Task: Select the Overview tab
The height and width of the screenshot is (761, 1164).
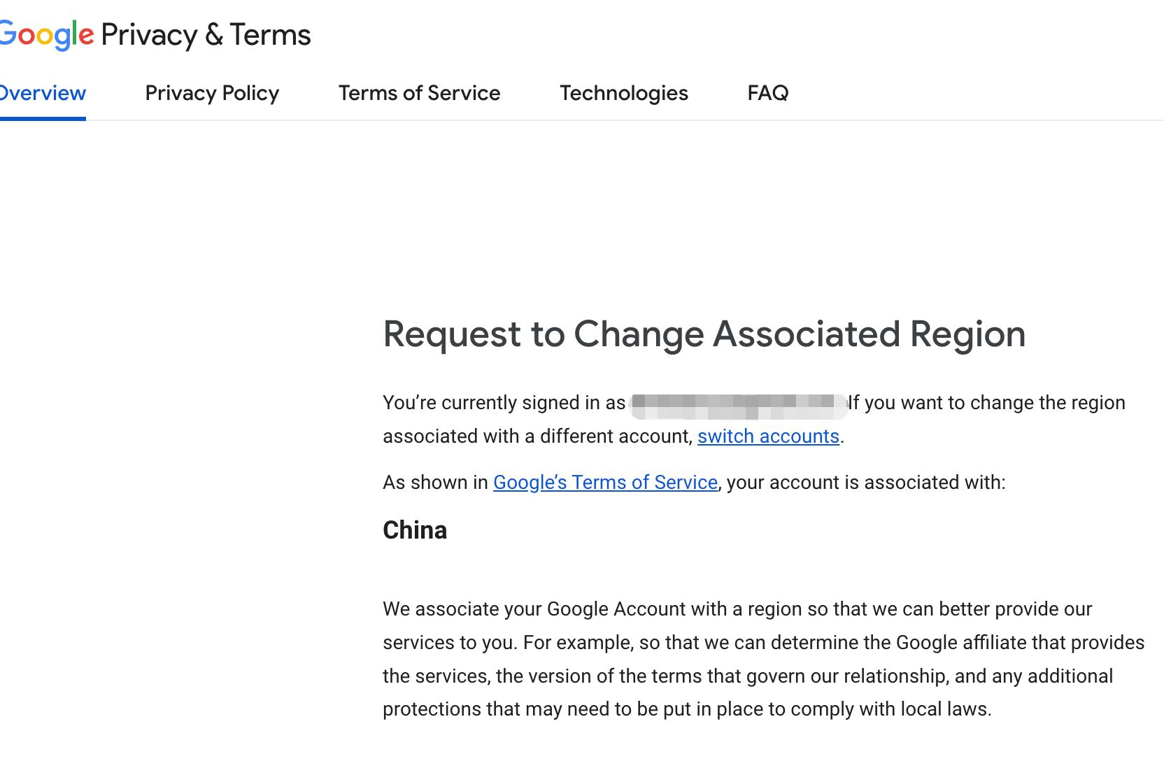Action: tap(43, 93)
